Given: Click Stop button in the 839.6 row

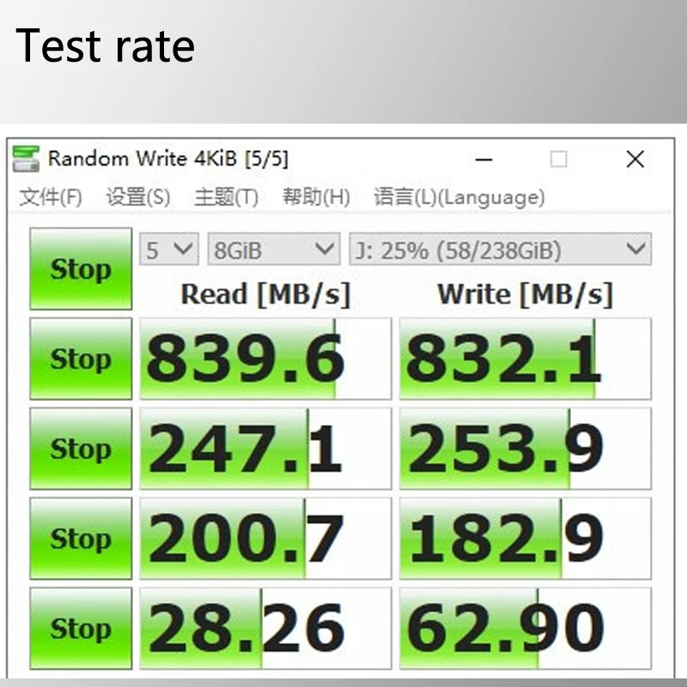Looking at the screenshot, I should tap(81, 359).
